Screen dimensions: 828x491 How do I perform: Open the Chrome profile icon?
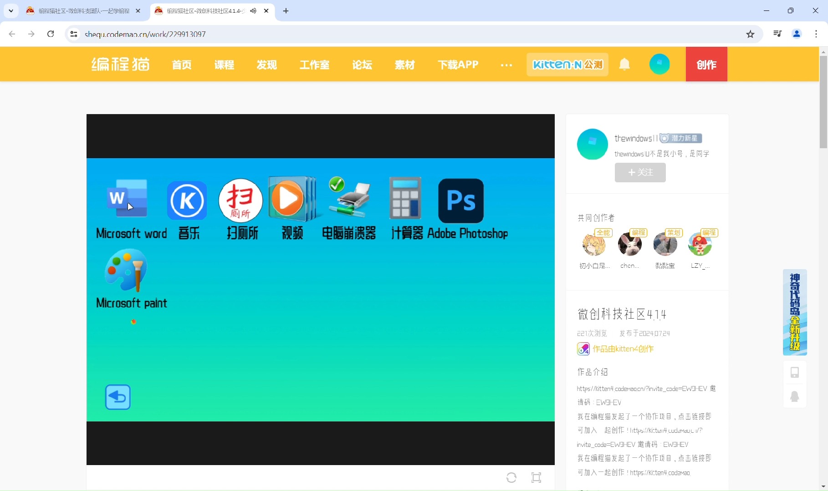pyautogui.click(x=797, y=34)
